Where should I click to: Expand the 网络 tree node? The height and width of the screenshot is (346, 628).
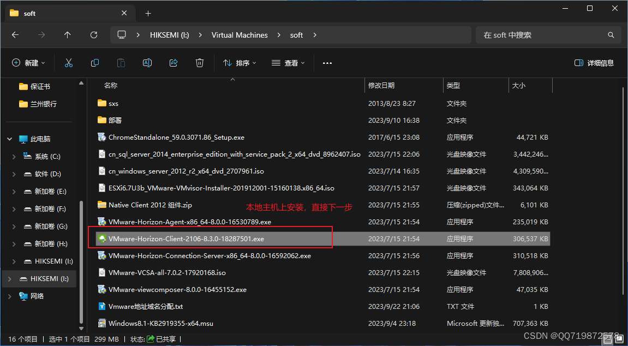point(10,296)
